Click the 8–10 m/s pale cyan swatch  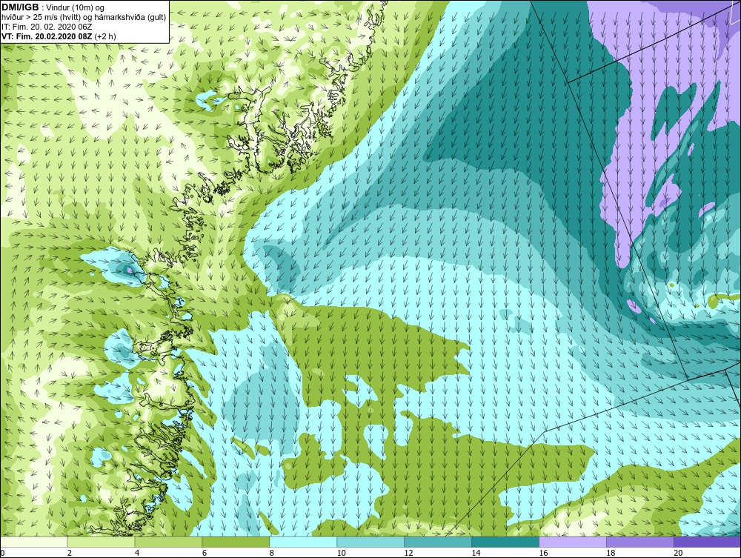pos(303,542)
